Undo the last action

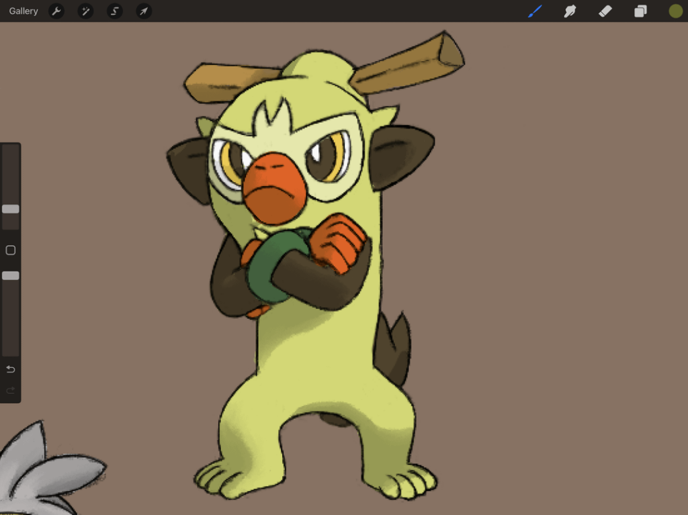click(x=11, y=369)
